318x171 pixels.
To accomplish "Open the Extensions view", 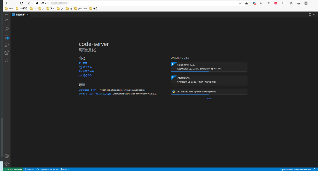I will pyautogui.click(x=7, y=53).
